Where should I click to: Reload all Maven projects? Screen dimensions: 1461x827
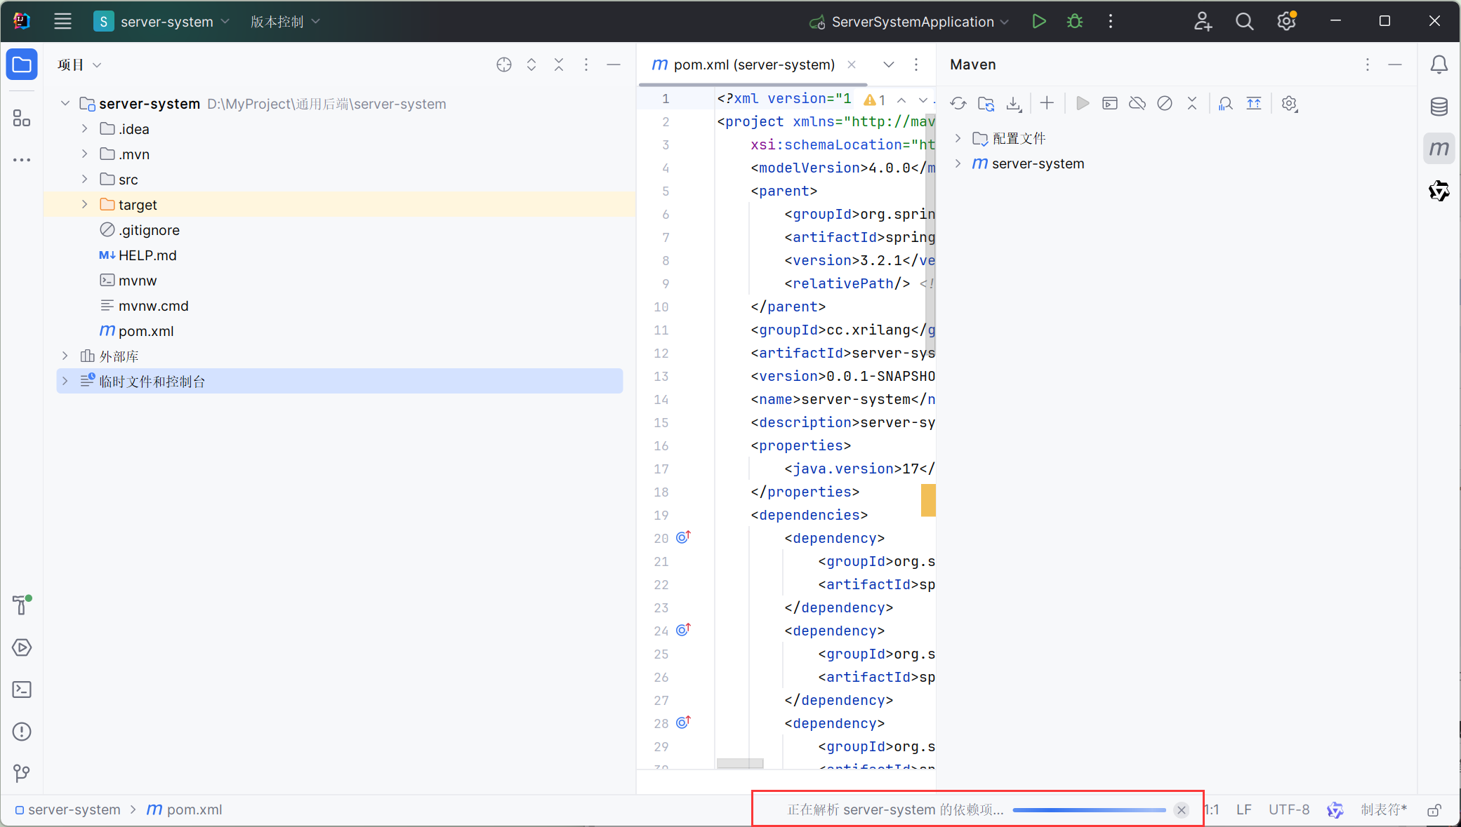958,104
